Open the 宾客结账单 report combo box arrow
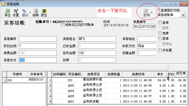 183,15
